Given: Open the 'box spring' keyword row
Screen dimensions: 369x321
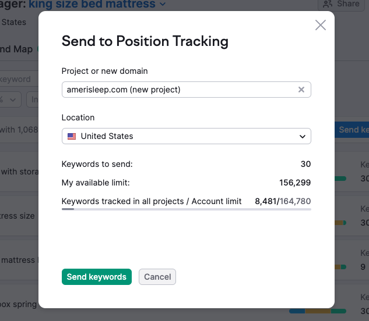Looking at the screenshot, I should coord(19,304).
